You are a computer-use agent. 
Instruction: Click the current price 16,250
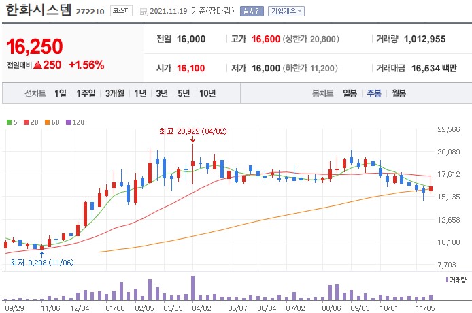[x=35, y=47]
